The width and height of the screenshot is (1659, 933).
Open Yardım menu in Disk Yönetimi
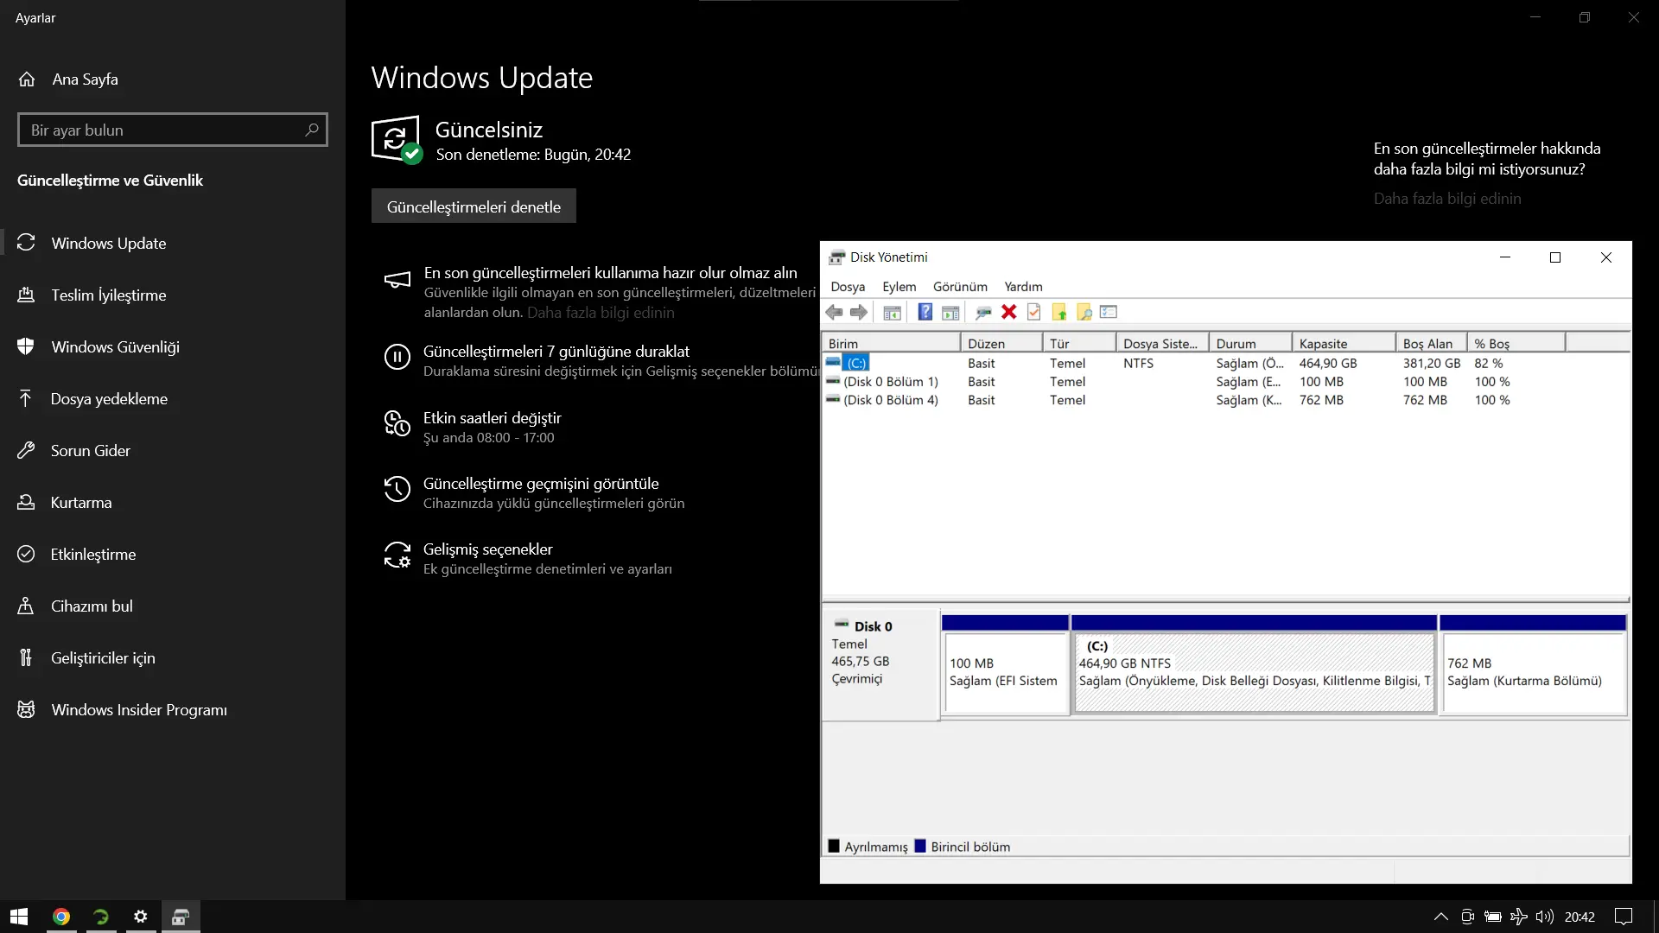[1023, 287]
